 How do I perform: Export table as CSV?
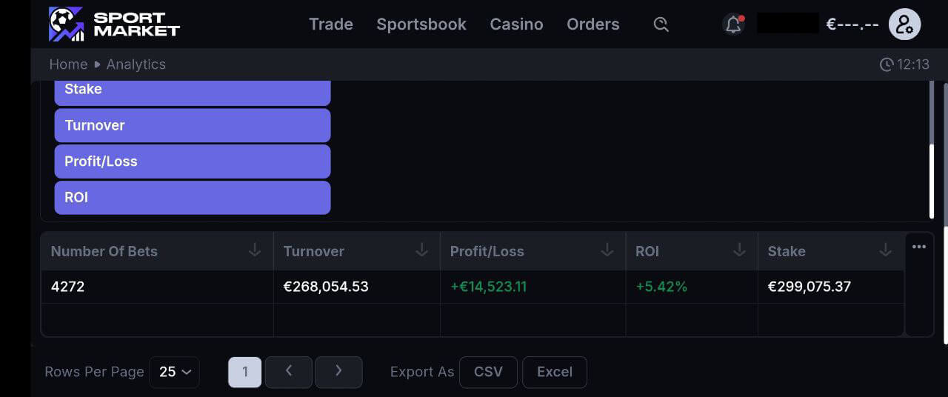tap(488, 372)
